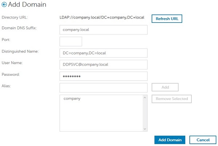
Task: Click the Add alias button
Action: pyautogui.click(x=165, y=87)
